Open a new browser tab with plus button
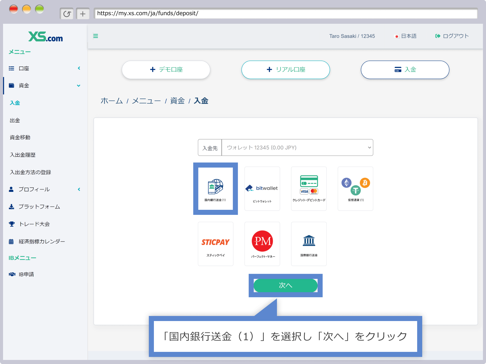486x364 pixels. (83, 14)
